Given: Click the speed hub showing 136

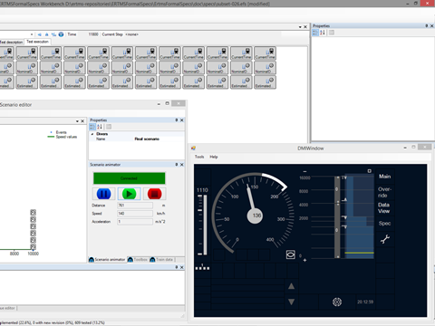Looking at the screenshot, I should (x=256, y=216).
